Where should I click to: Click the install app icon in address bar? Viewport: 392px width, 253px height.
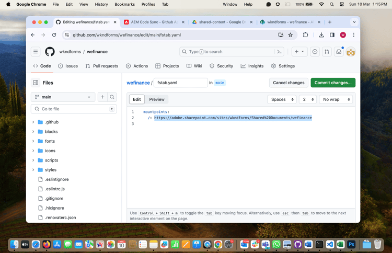tap(281, 35)
